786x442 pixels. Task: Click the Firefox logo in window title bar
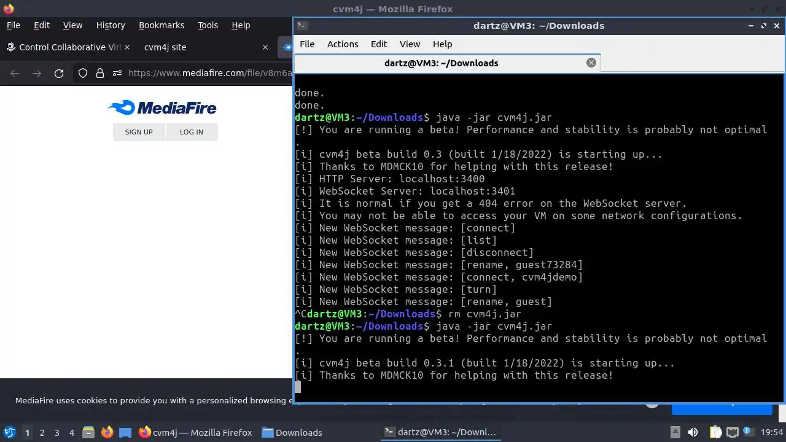[x=8, y=9]
